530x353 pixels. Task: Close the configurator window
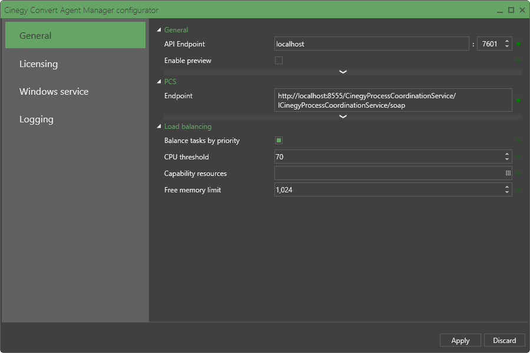(522, 10)
